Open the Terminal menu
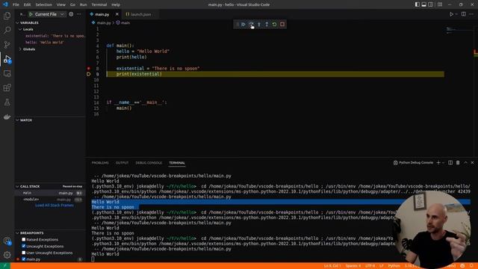The image size is (478, 269). tap(99, 4)
